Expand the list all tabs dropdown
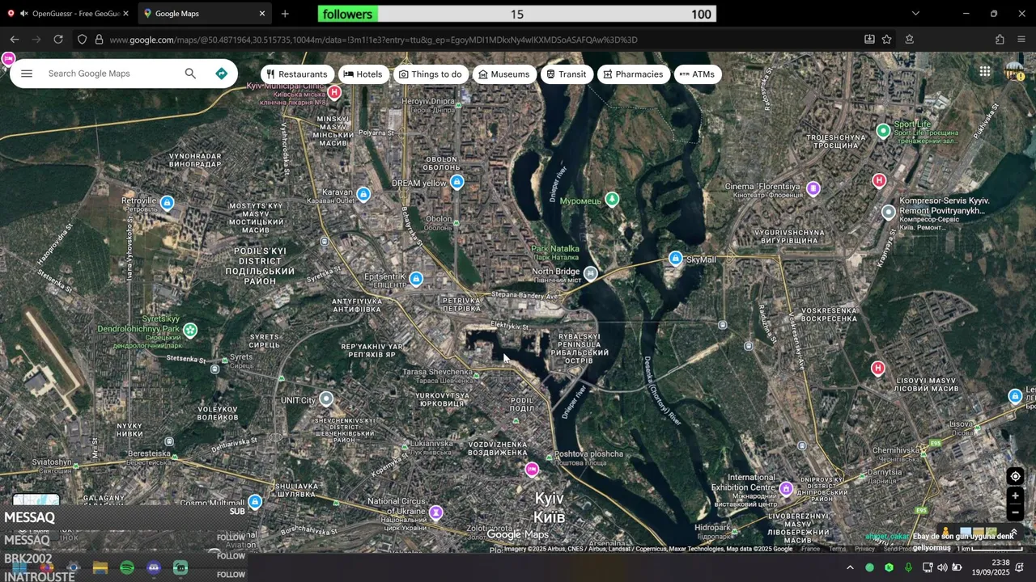Image resolution: width=1036 pixels, height=582 pixels. click(x=915, y=14)
